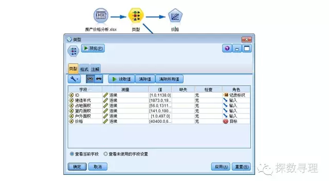
Task: Open measurement dropdown for 占地面积 row
Action: point(125,105)
